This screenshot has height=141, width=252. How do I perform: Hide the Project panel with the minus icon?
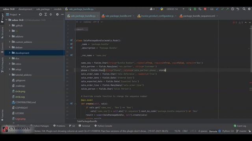coord(62,14)
